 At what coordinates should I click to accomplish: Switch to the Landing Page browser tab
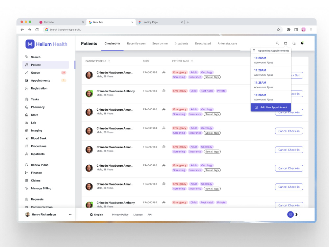click(x=160, y=22)
